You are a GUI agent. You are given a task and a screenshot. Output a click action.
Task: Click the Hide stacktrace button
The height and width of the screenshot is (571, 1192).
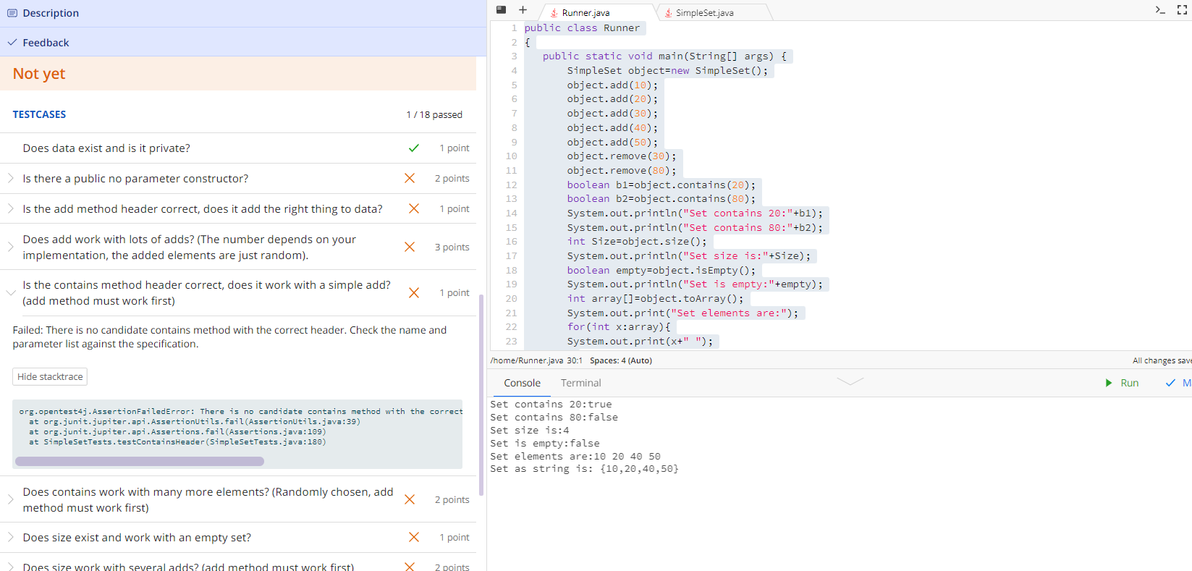[50, 376]
